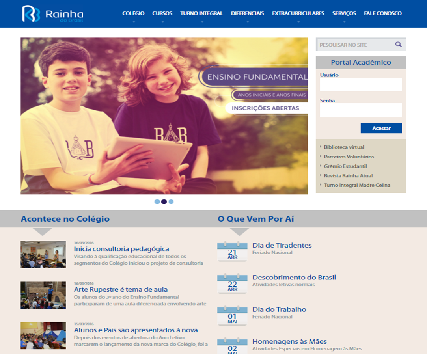Click the Ensino Fundamental banner image
427x354 pixels.
click(164, 116)
